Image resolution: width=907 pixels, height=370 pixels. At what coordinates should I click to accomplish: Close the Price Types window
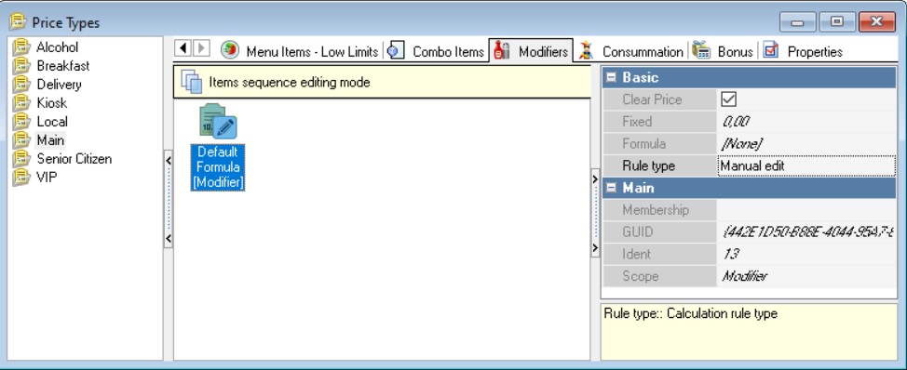877,22
